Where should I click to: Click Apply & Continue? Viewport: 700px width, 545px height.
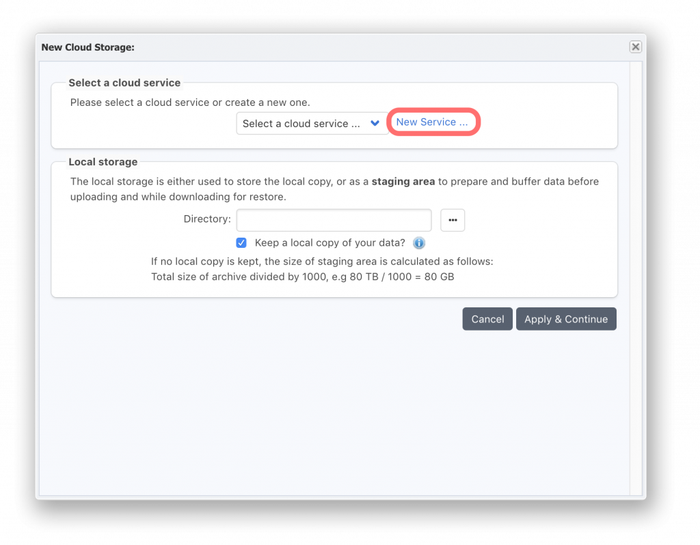click(566, 319)
